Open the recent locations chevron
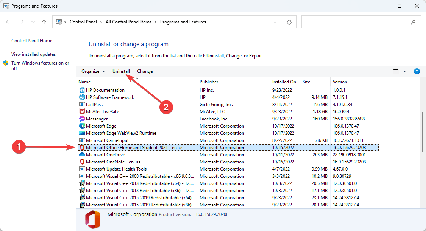 tap(33, 22)
